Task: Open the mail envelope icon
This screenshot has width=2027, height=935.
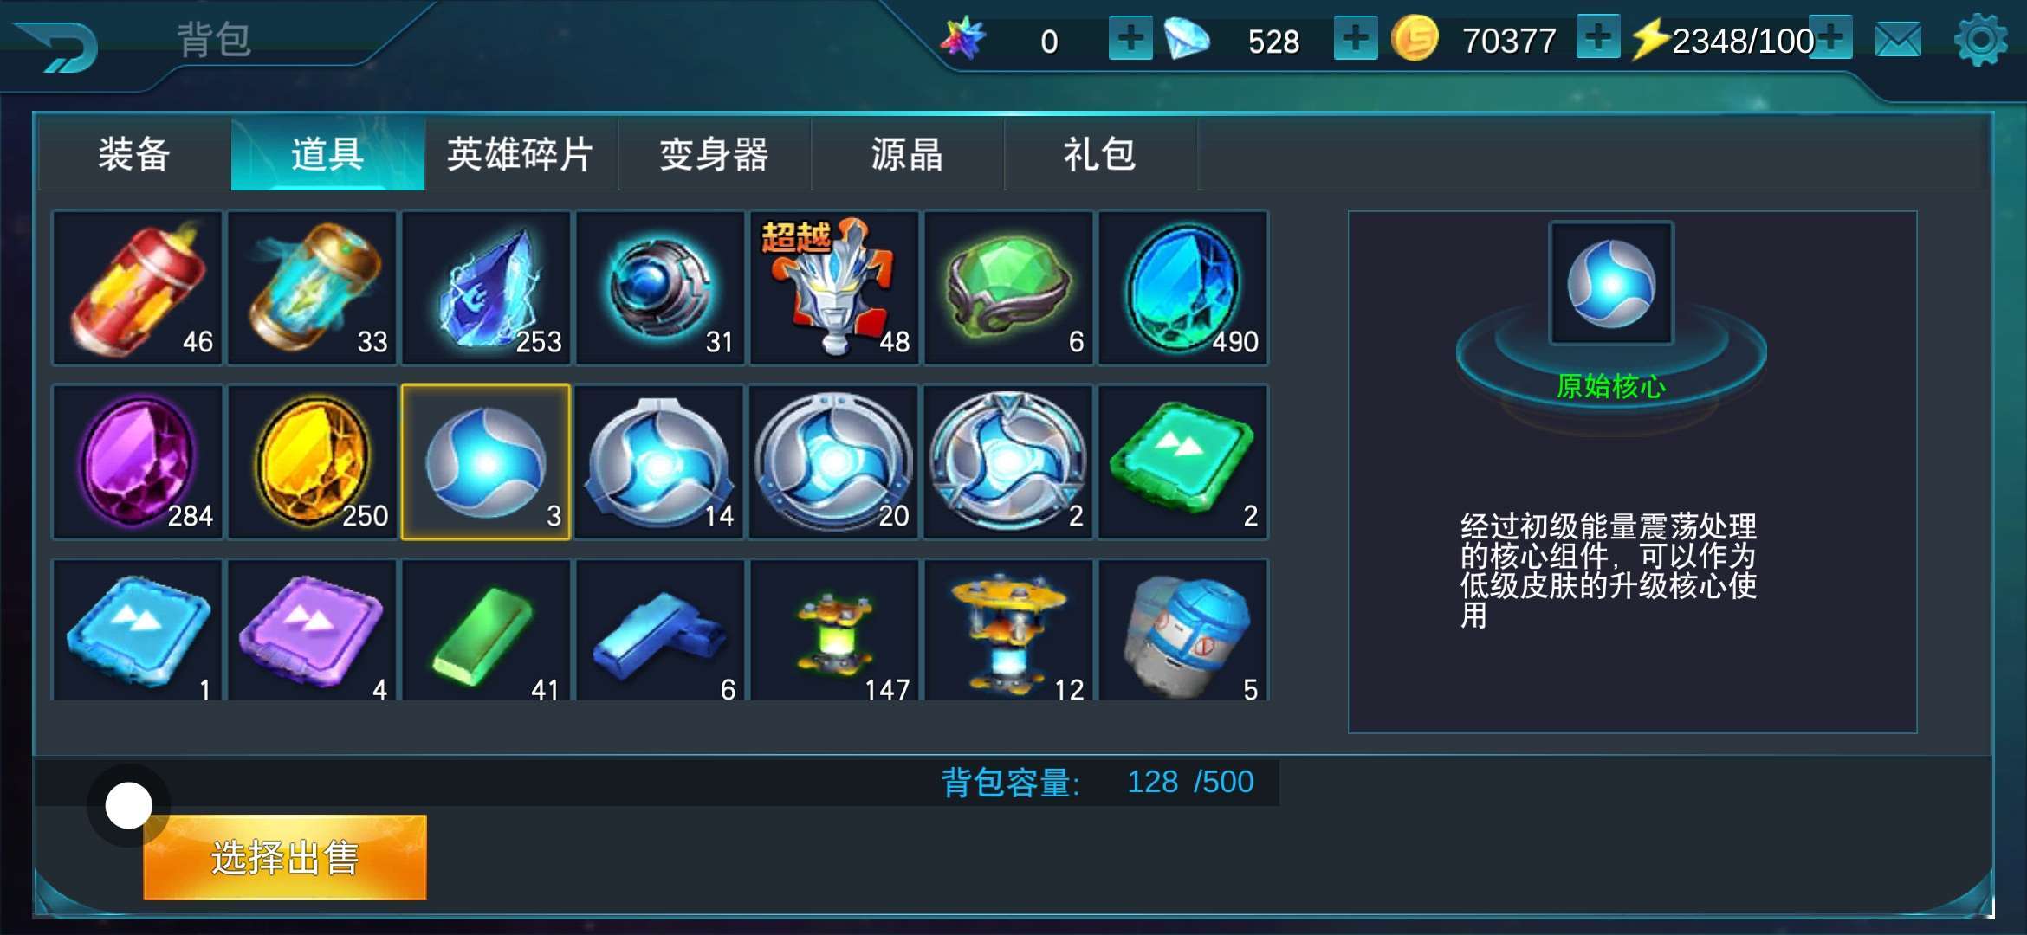Action: (x=1898, y=40)
